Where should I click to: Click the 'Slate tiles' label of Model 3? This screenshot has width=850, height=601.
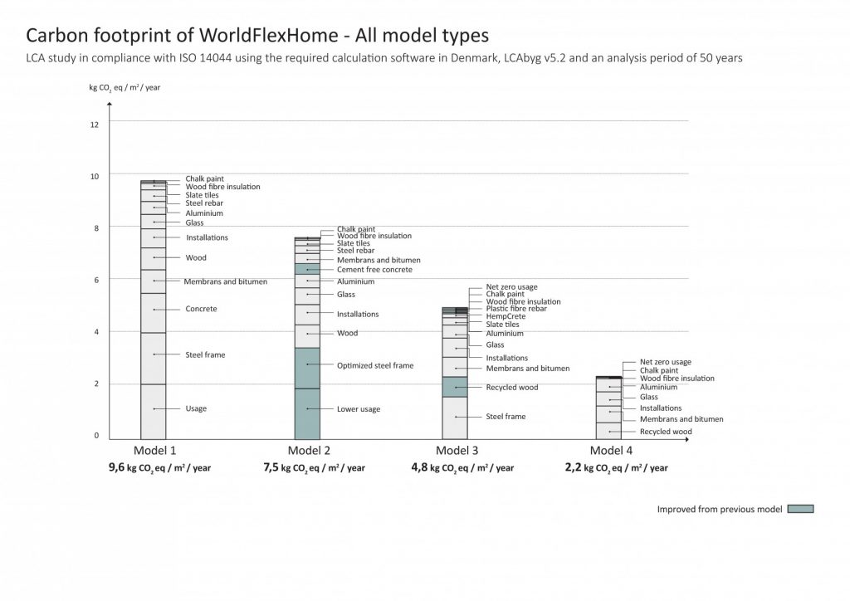coord(502,324)
